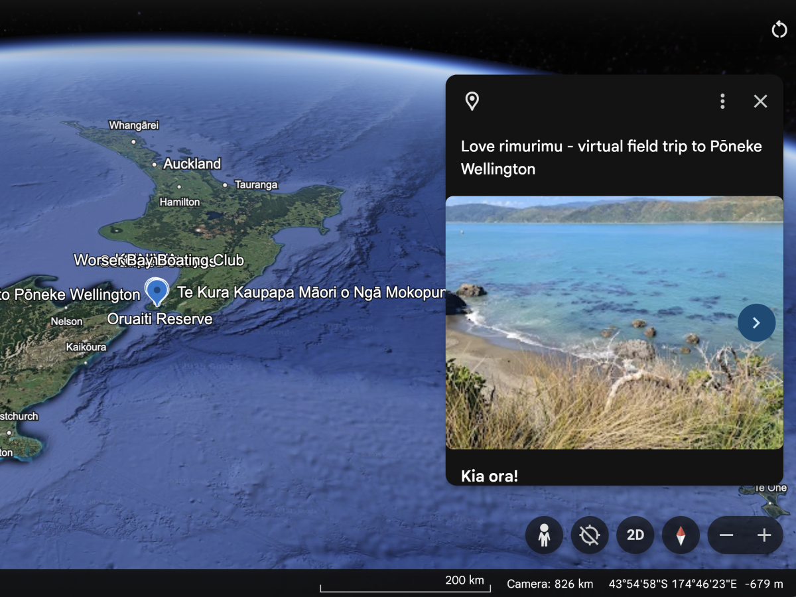Click the location tracking crossed target icon
796x597 pixels.
point(590,535)
